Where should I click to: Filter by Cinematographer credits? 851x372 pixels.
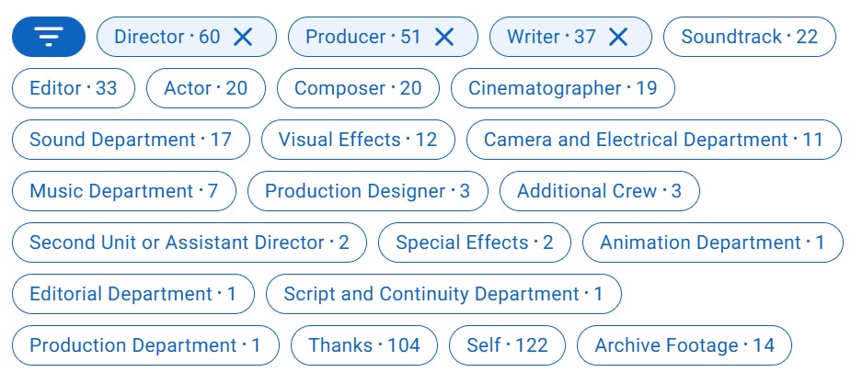coord(562,88)
